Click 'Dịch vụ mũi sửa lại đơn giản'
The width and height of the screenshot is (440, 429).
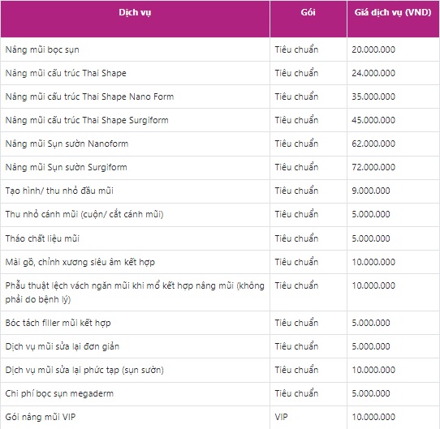click(x=63, y=346)
